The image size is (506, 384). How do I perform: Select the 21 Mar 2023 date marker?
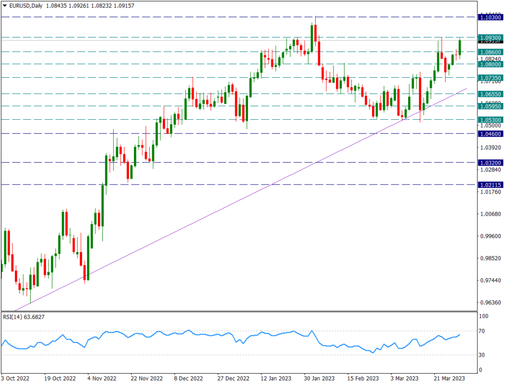[449, 378]
